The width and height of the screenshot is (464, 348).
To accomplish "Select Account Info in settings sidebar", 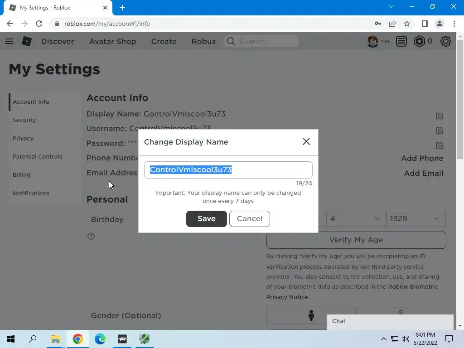I will [31, 102].
